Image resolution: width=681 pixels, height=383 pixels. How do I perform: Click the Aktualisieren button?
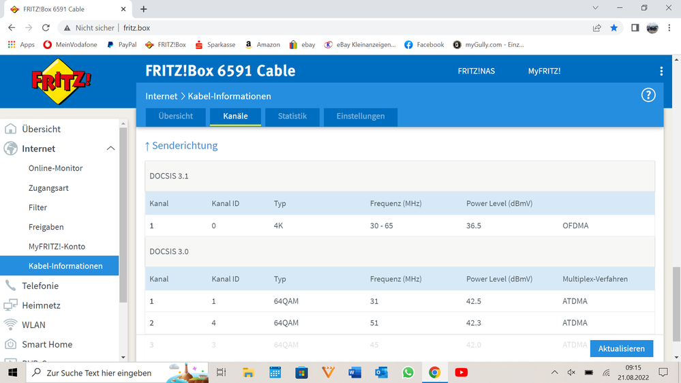click(622, 349)
